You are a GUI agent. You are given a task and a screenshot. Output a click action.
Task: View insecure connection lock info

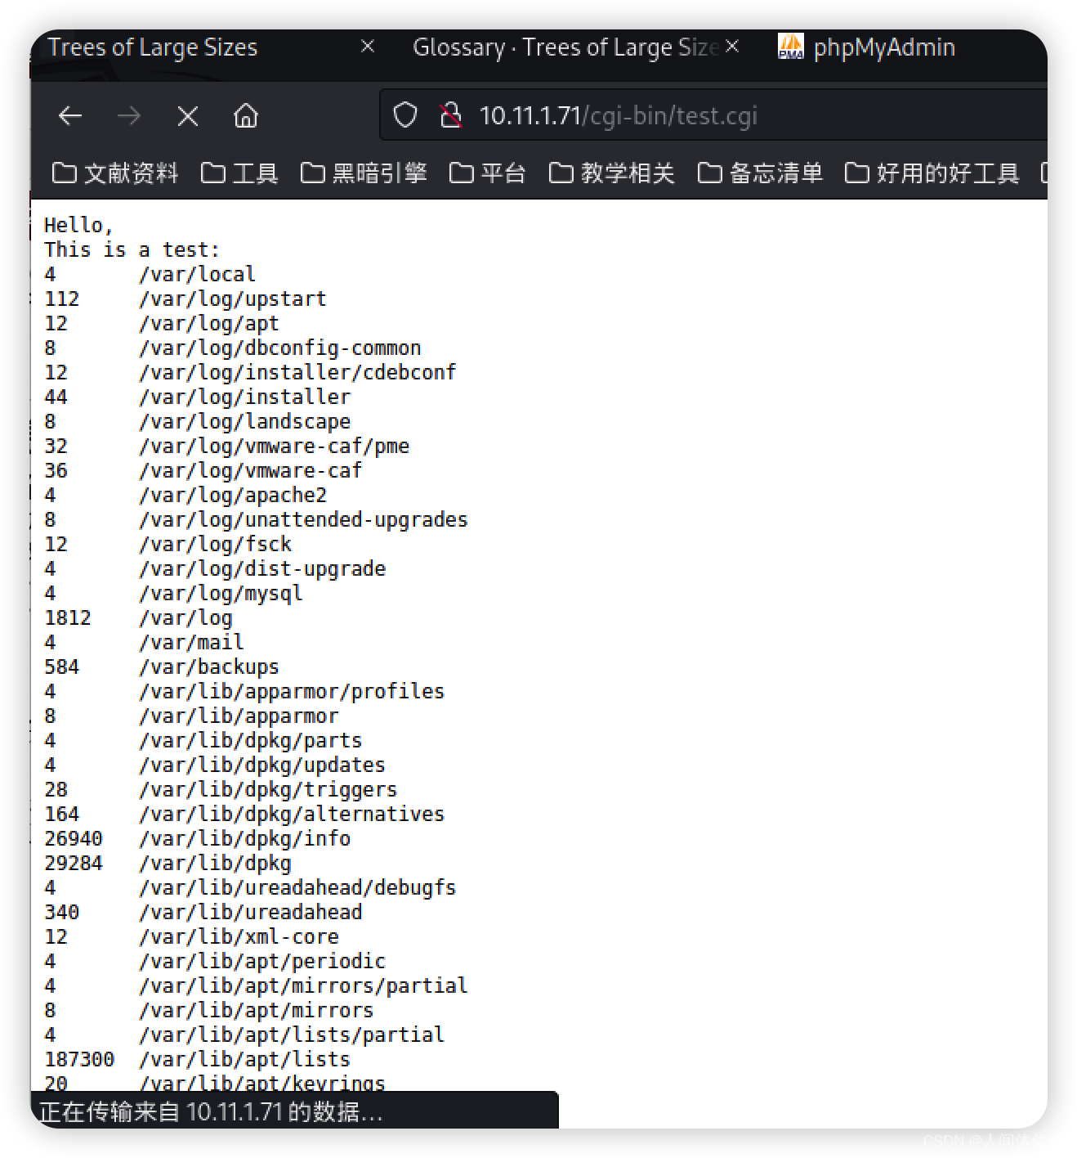pyautogui.click(x=450, y=115)
